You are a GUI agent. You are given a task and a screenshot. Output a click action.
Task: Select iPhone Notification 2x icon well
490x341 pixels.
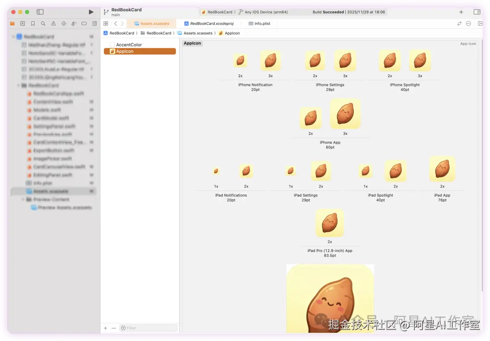click(x=240, y=60)
